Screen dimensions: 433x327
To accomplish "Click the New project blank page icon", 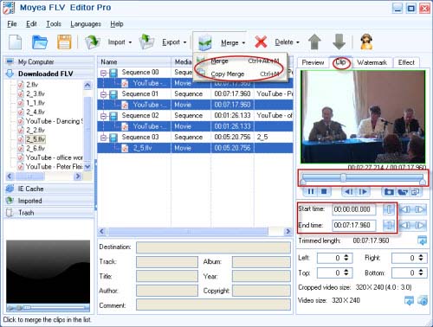I will click(x=16, y=42).
